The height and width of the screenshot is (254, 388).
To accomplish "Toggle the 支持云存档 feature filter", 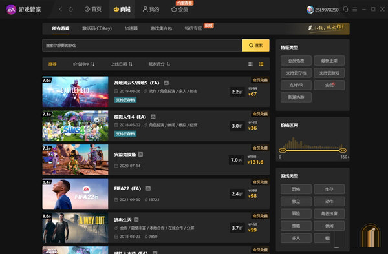I will tap(296, 73).
